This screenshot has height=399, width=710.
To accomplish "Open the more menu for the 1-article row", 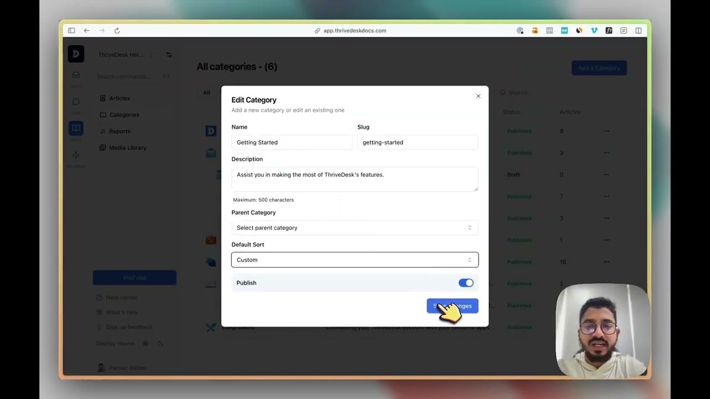I will [606, 240].
